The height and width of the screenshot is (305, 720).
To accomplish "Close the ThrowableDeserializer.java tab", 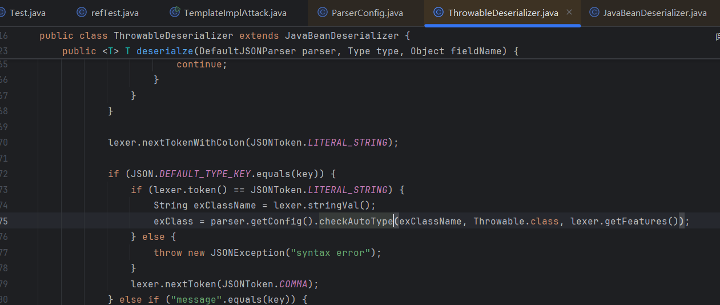I will click(x=569, y=13).
